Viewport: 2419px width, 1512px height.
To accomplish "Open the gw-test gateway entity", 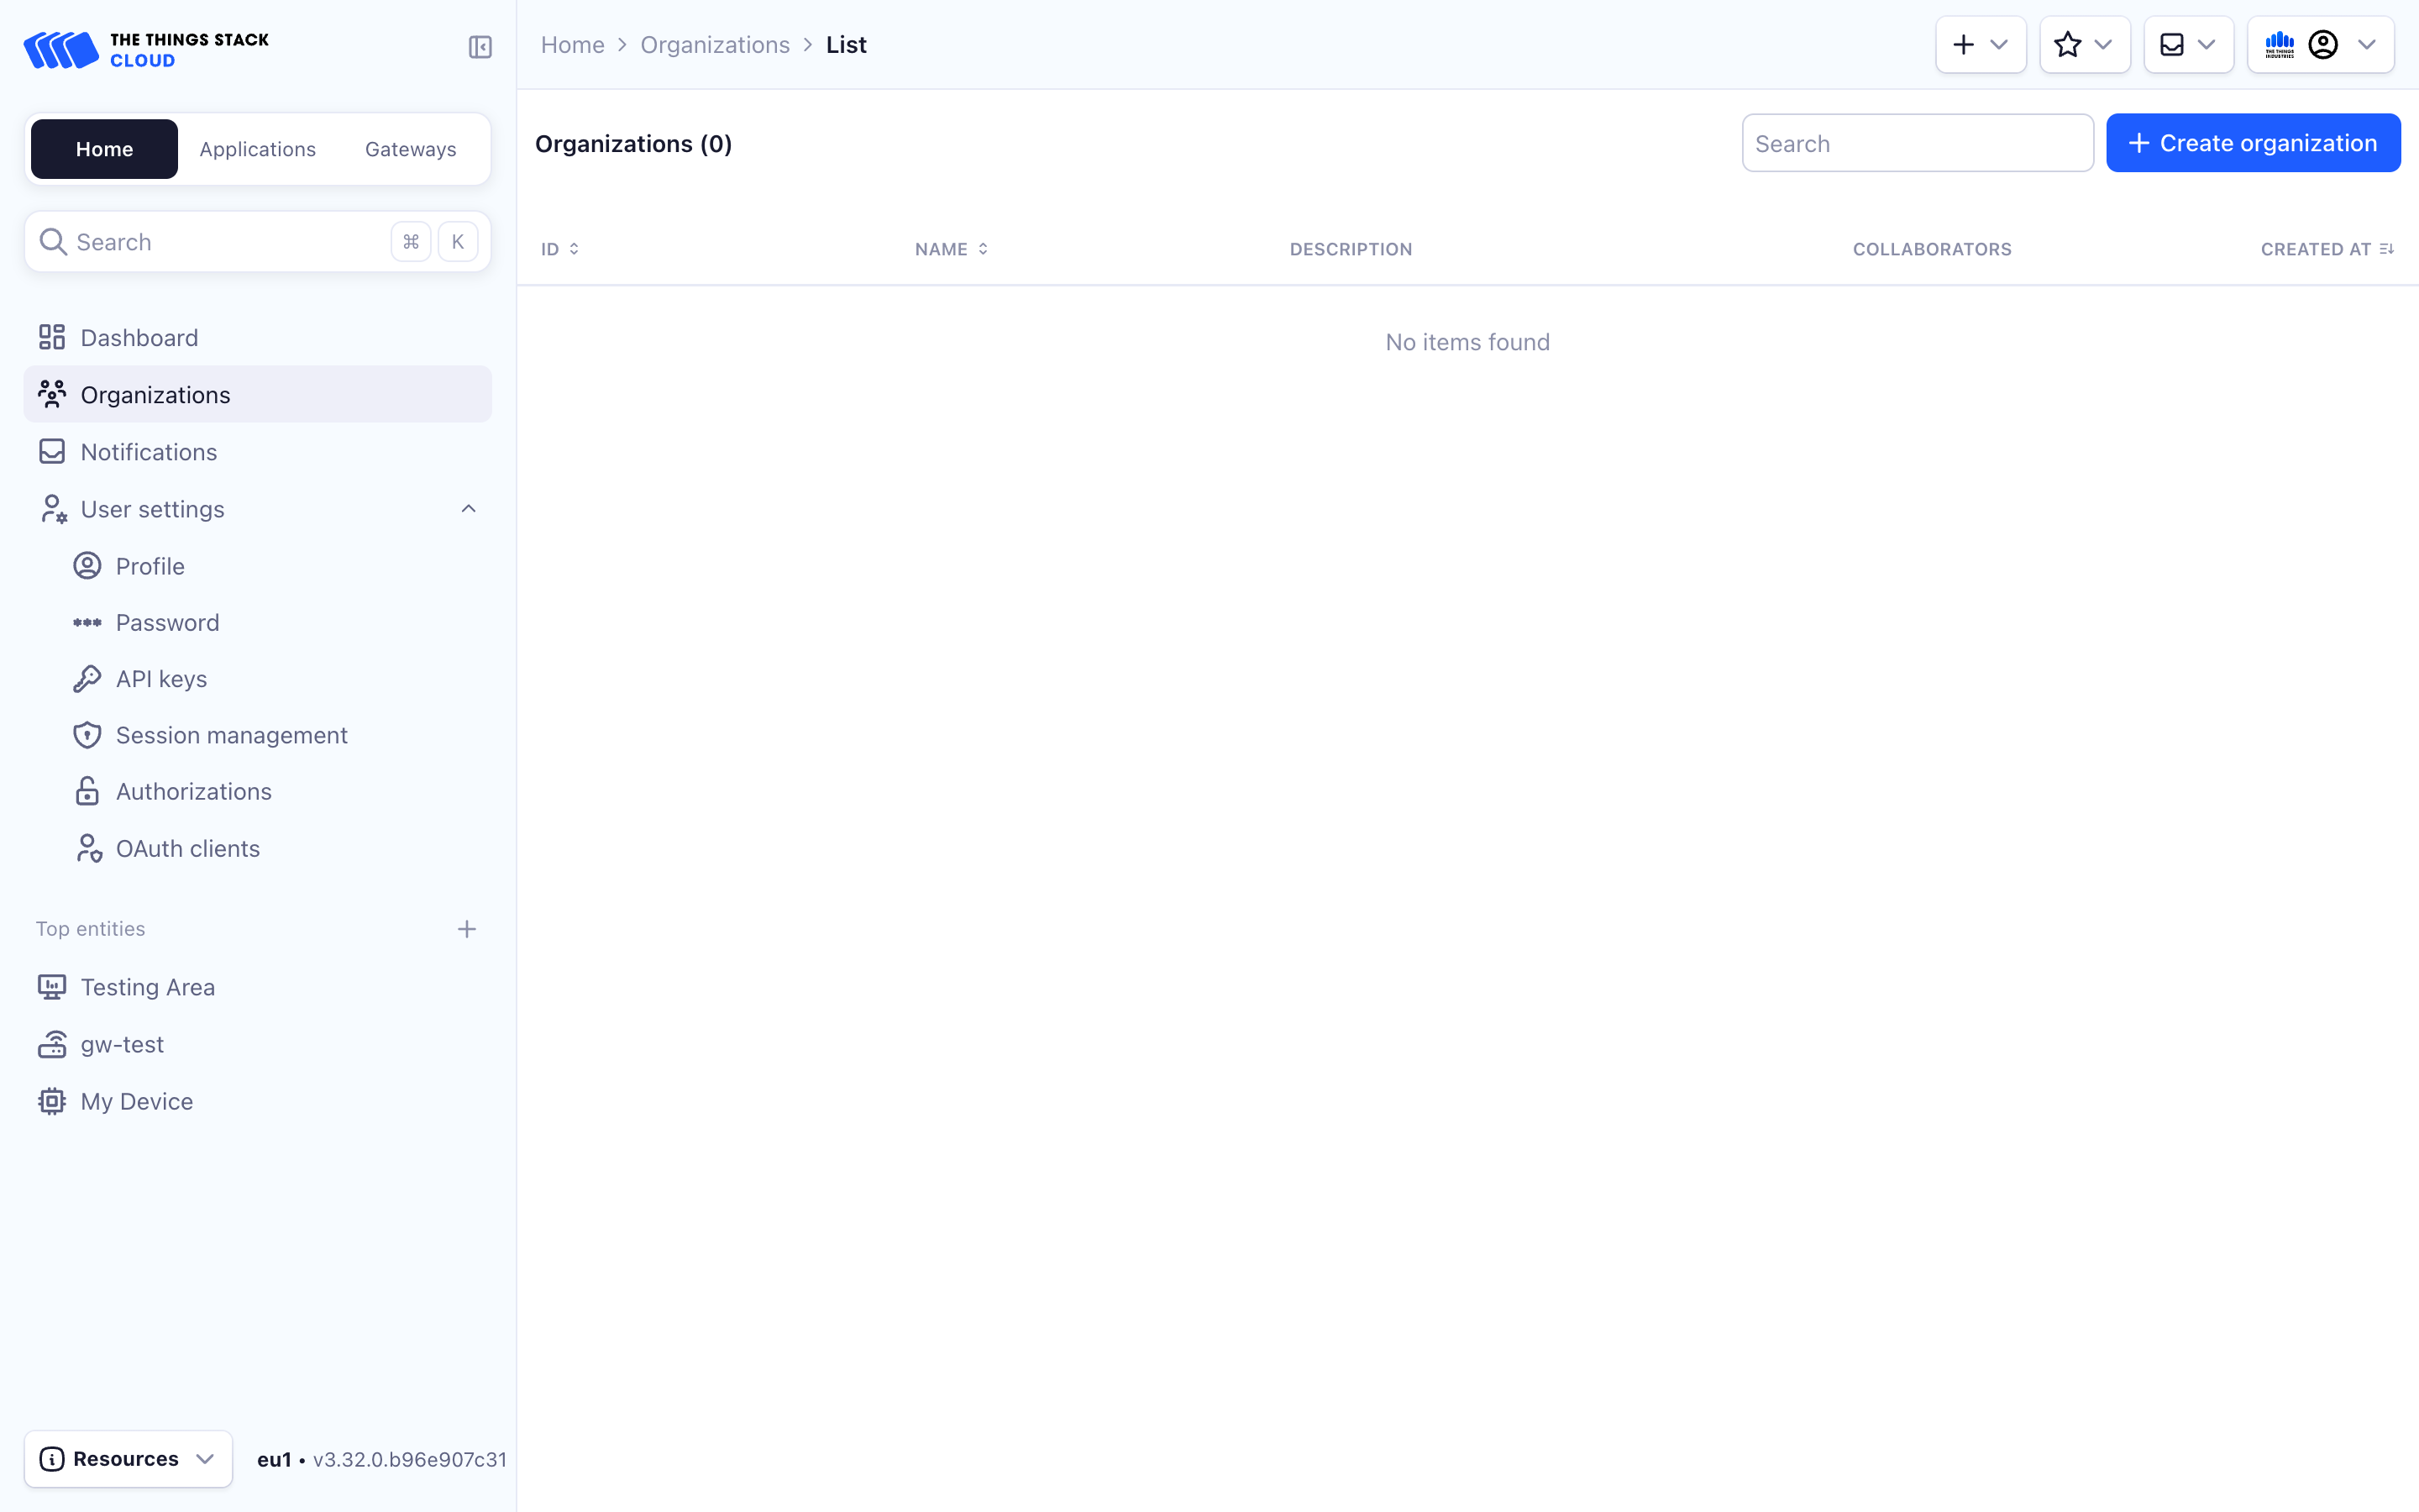I will point(122,1044).
